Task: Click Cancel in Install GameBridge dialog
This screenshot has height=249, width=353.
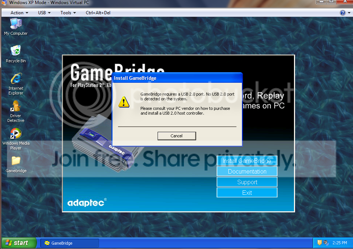Action: [177, 136]
